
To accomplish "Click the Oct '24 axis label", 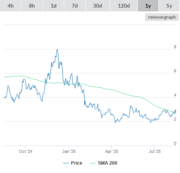I will [x=25, y=151].
